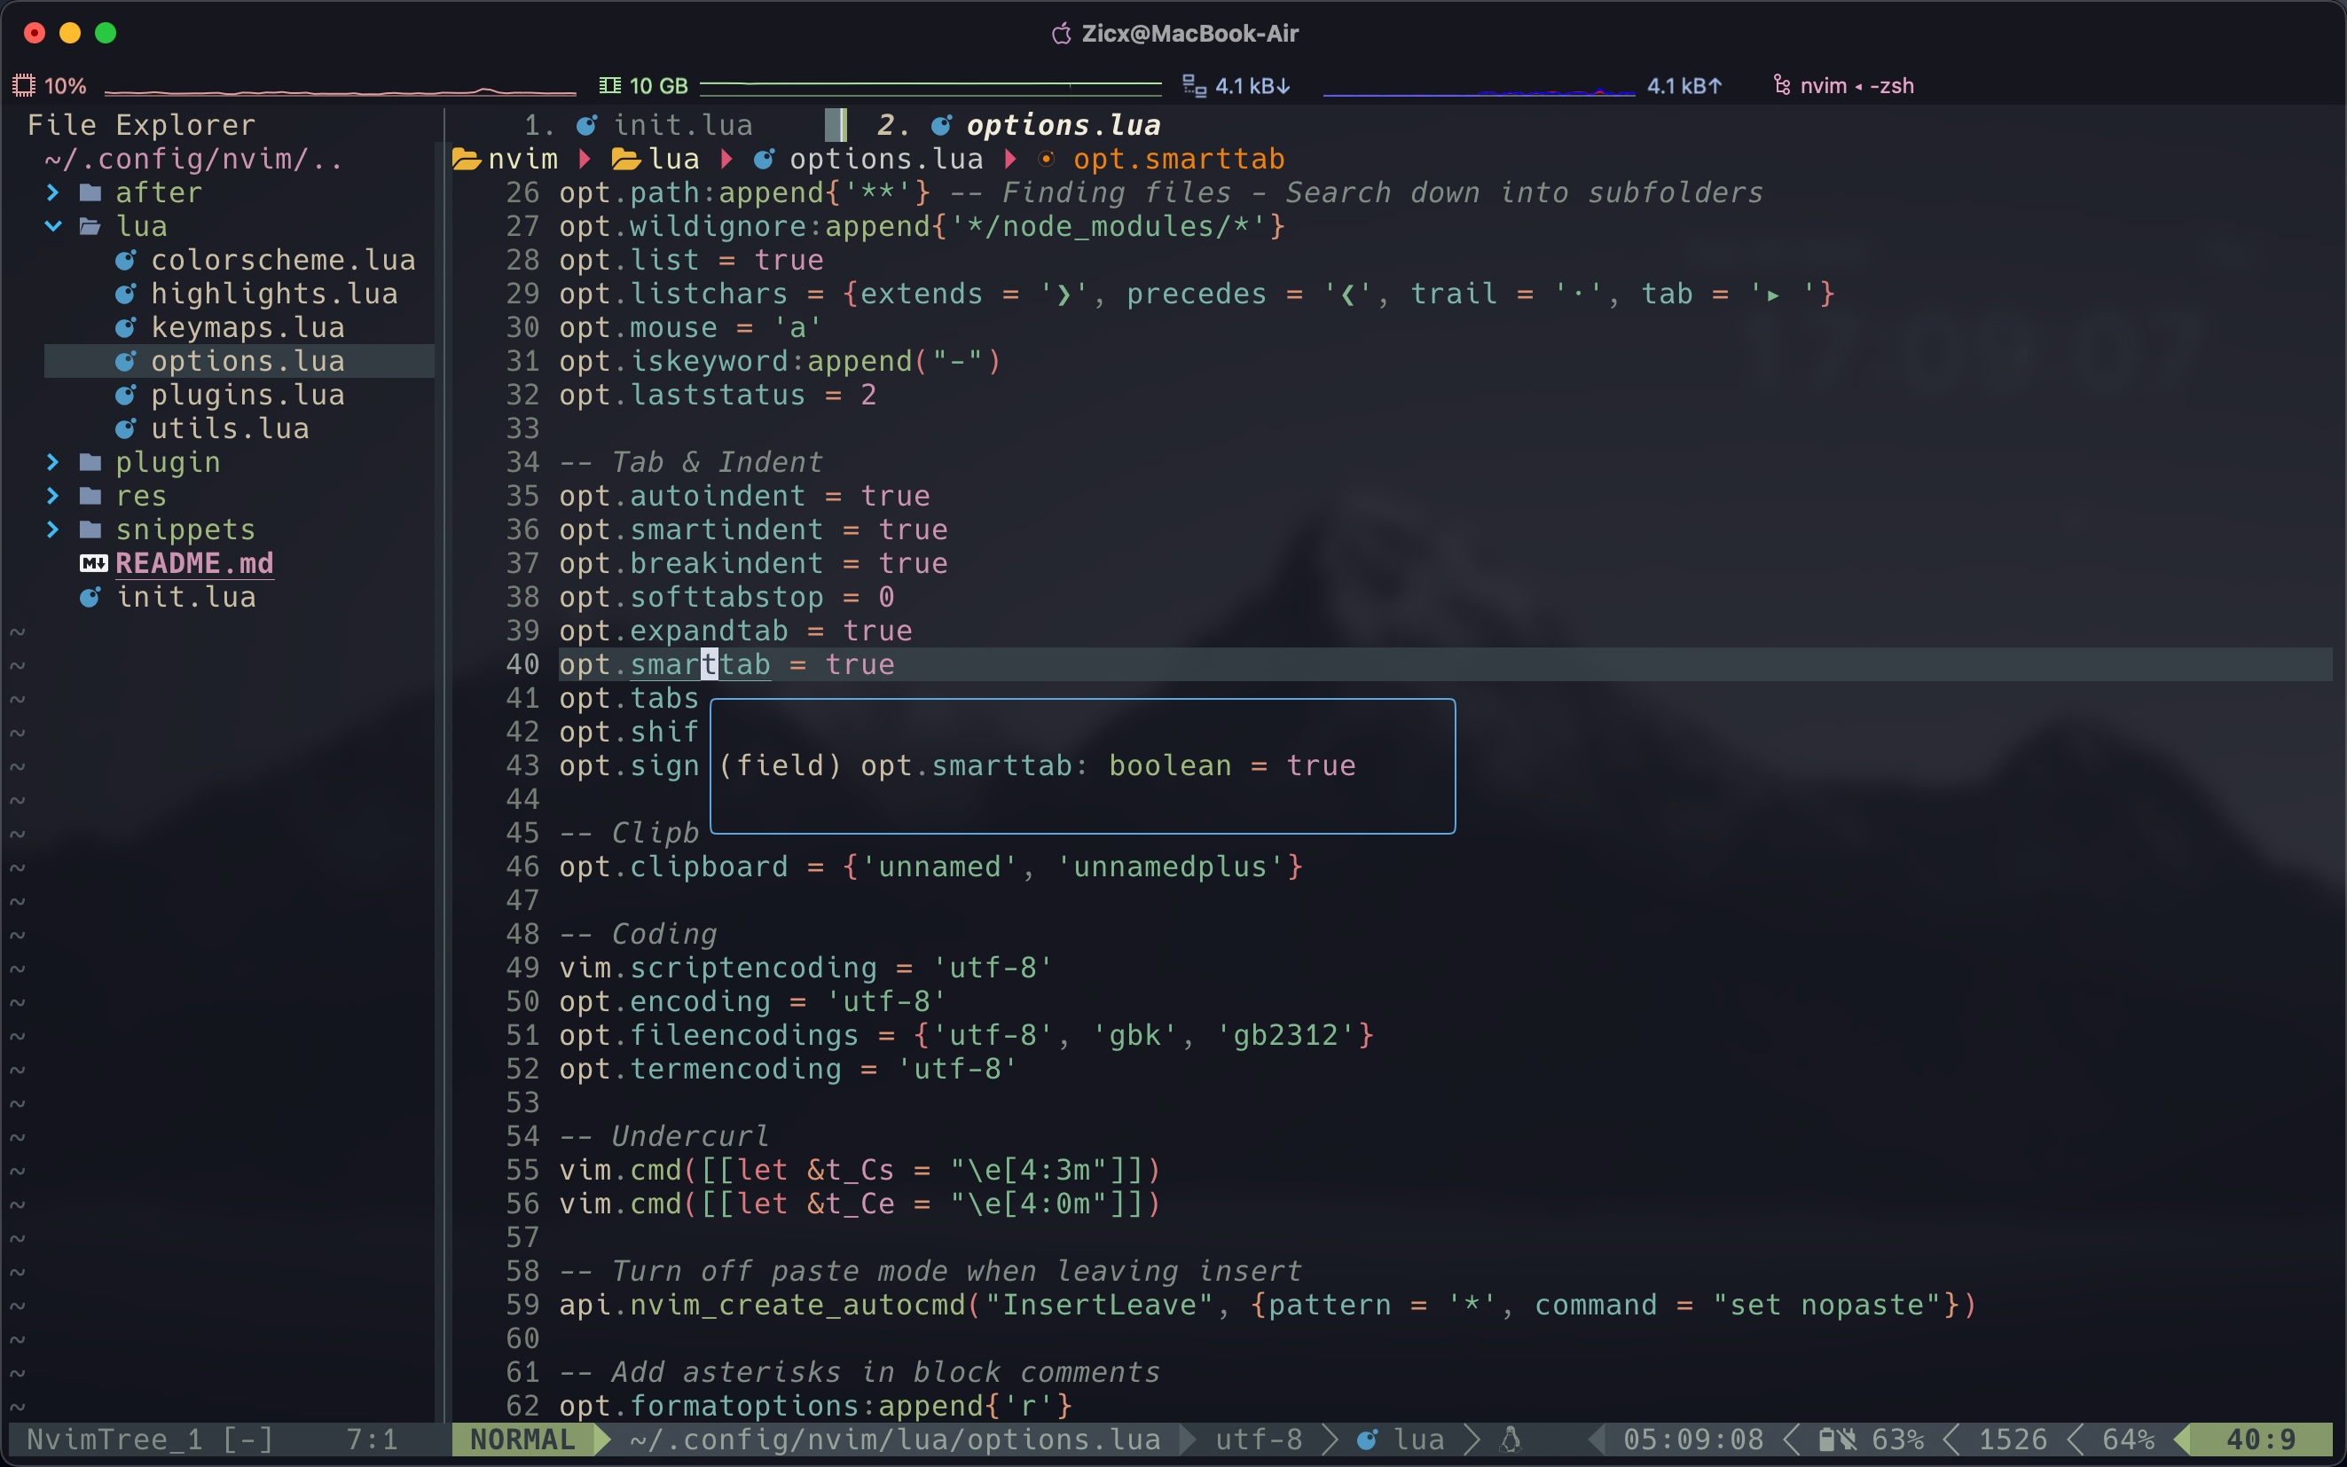Click the README.md markdown file icon
The image size is (2347, 1467).
tap(93, 564)
